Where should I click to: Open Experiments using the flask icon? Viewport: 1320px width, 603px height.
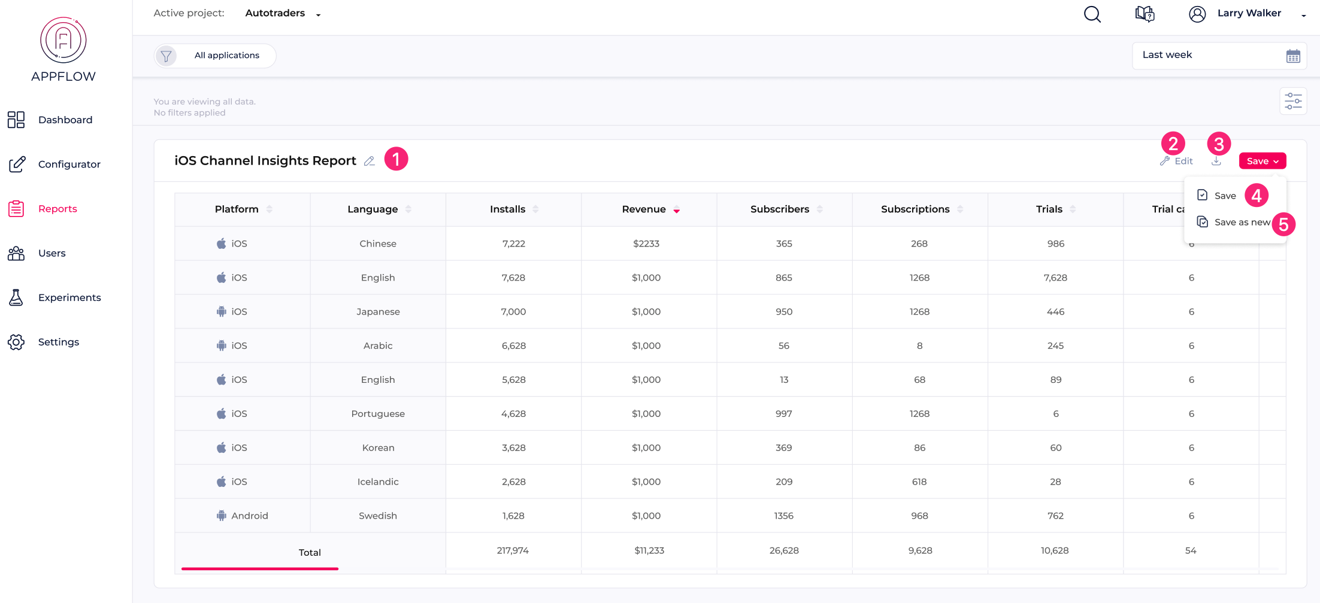point(16,297)
